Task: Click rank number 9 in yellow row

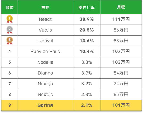Action: [x=10, y=105]
